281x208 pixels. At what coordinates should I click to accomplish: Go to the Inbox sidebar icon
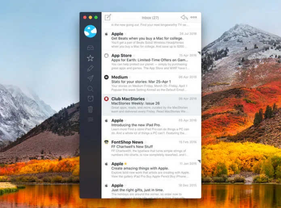[90, 48]
